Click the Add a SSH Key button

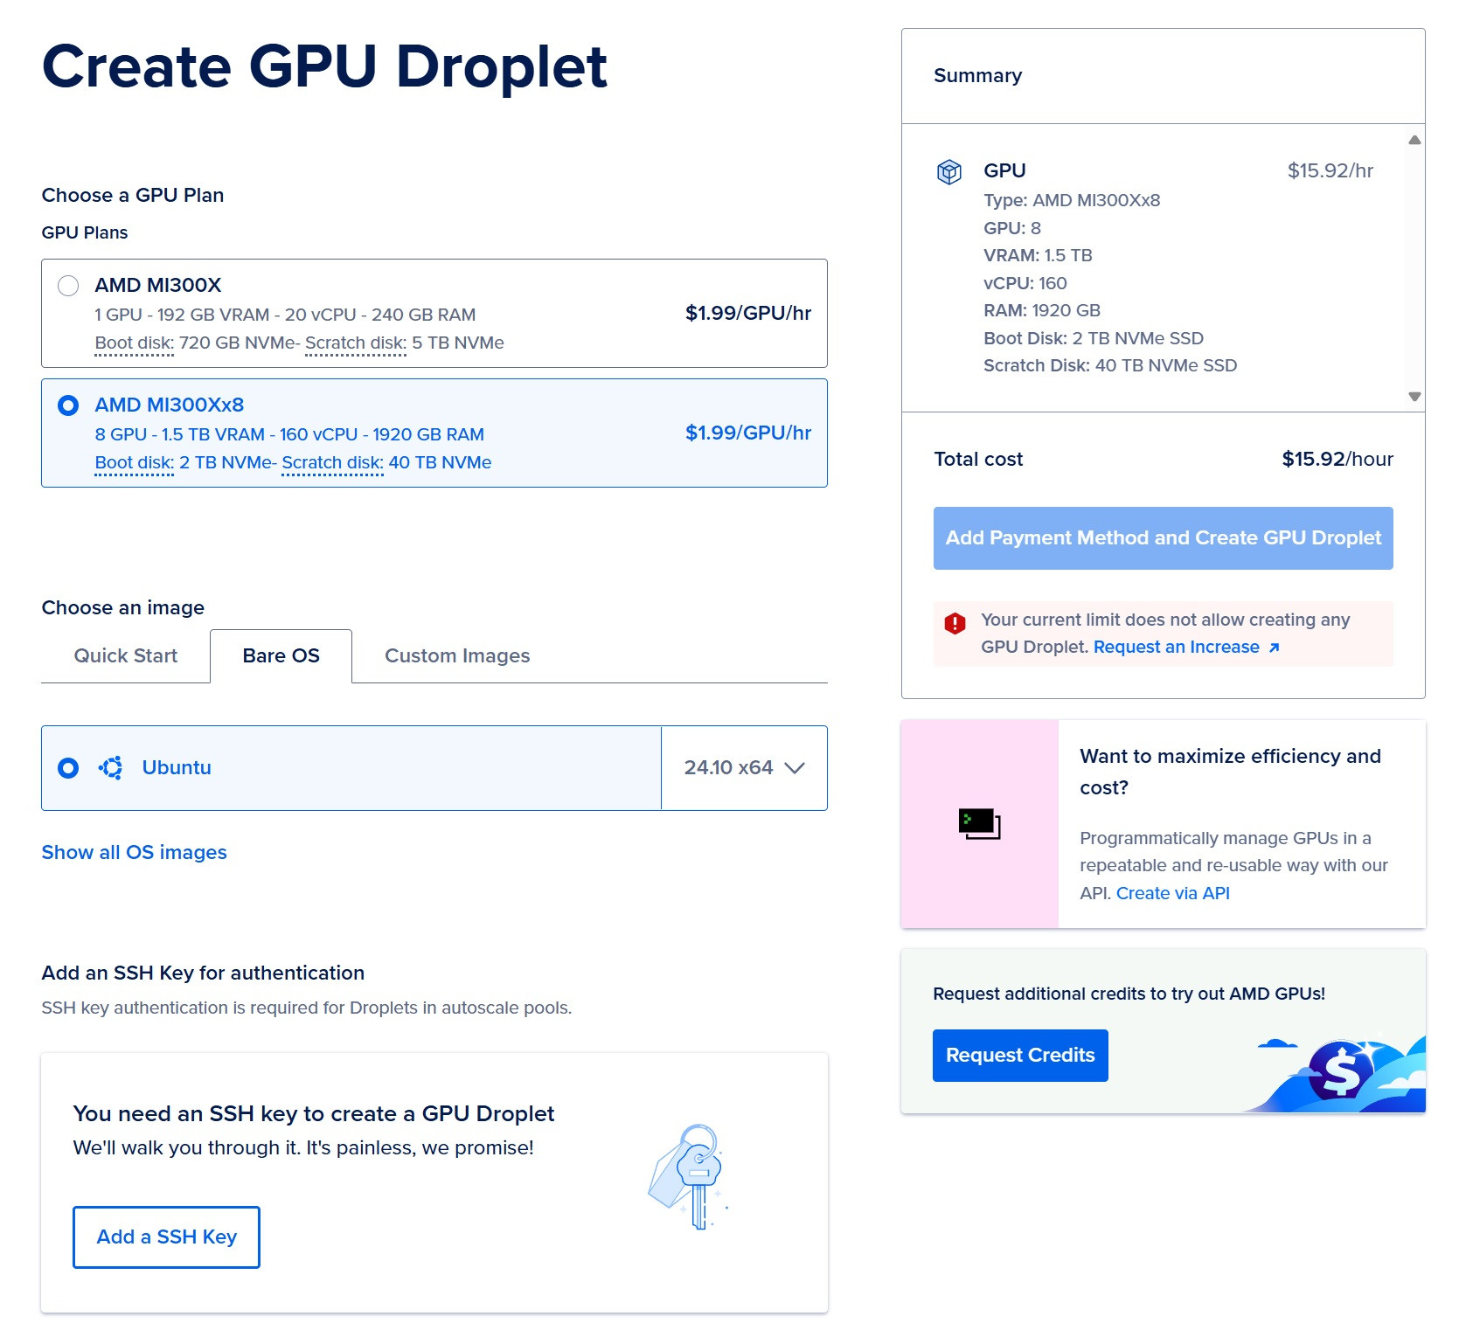click(166, 1237)
